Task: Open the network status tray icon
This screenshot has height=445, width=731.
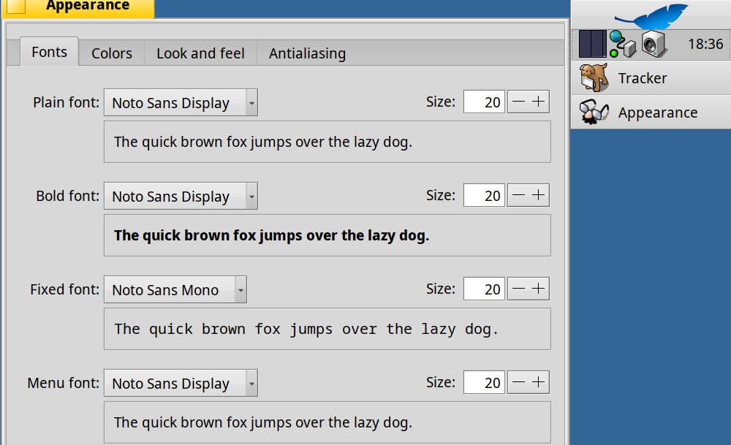Action: pyautogui.click(x=623, y=44)
